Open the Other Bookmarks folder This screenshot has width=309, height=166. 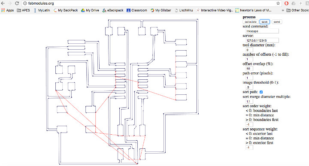click(297, 10)
